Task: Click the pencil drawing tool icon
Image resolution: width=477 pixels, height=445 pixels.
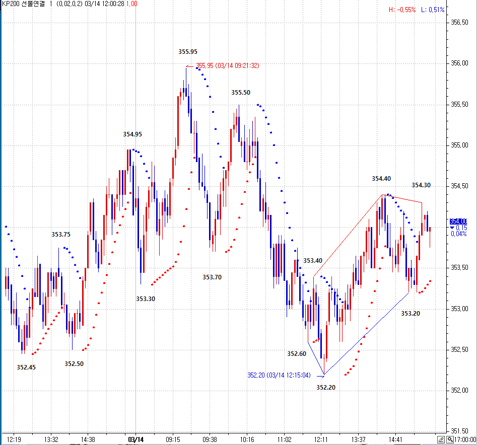Action: pyautogui.click(x=441, y=439)
